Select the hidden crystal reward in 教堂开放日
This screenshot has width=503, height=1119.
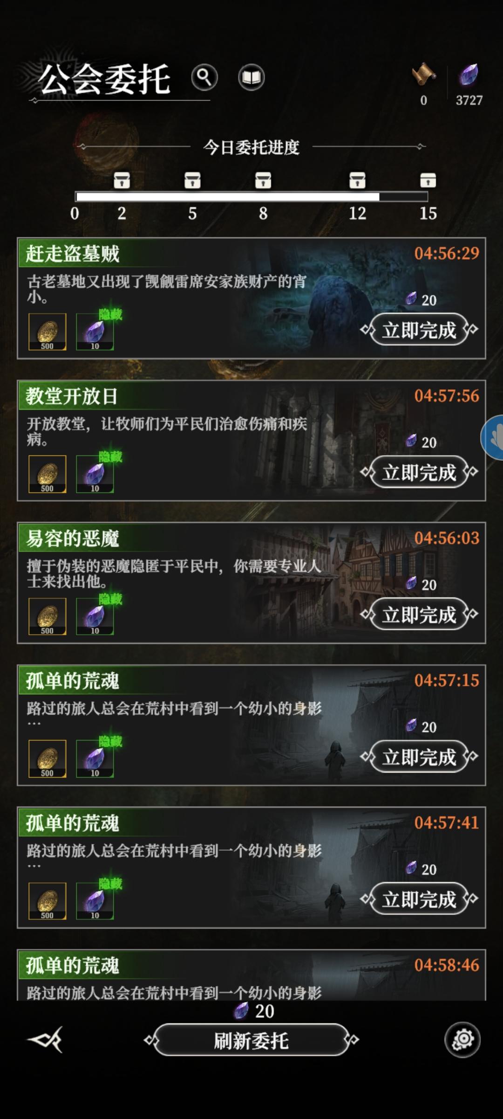coord(95,474)
